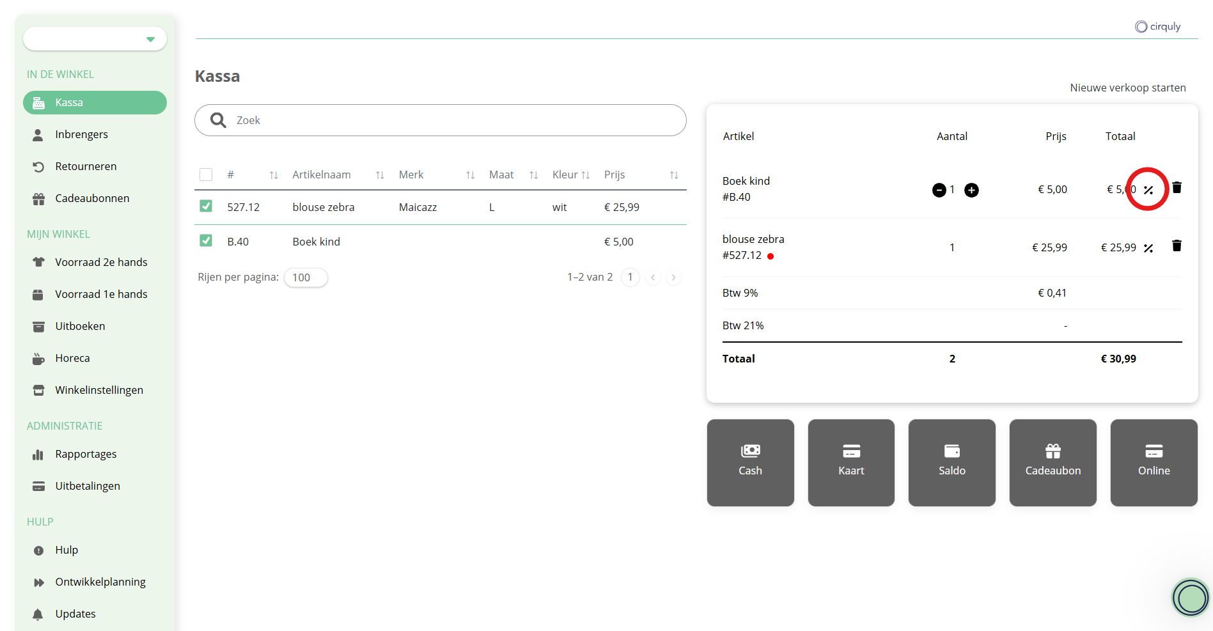1213x631 pixels.
Task: Apply discount to blouse zebra line
Action: (1148, 248)
